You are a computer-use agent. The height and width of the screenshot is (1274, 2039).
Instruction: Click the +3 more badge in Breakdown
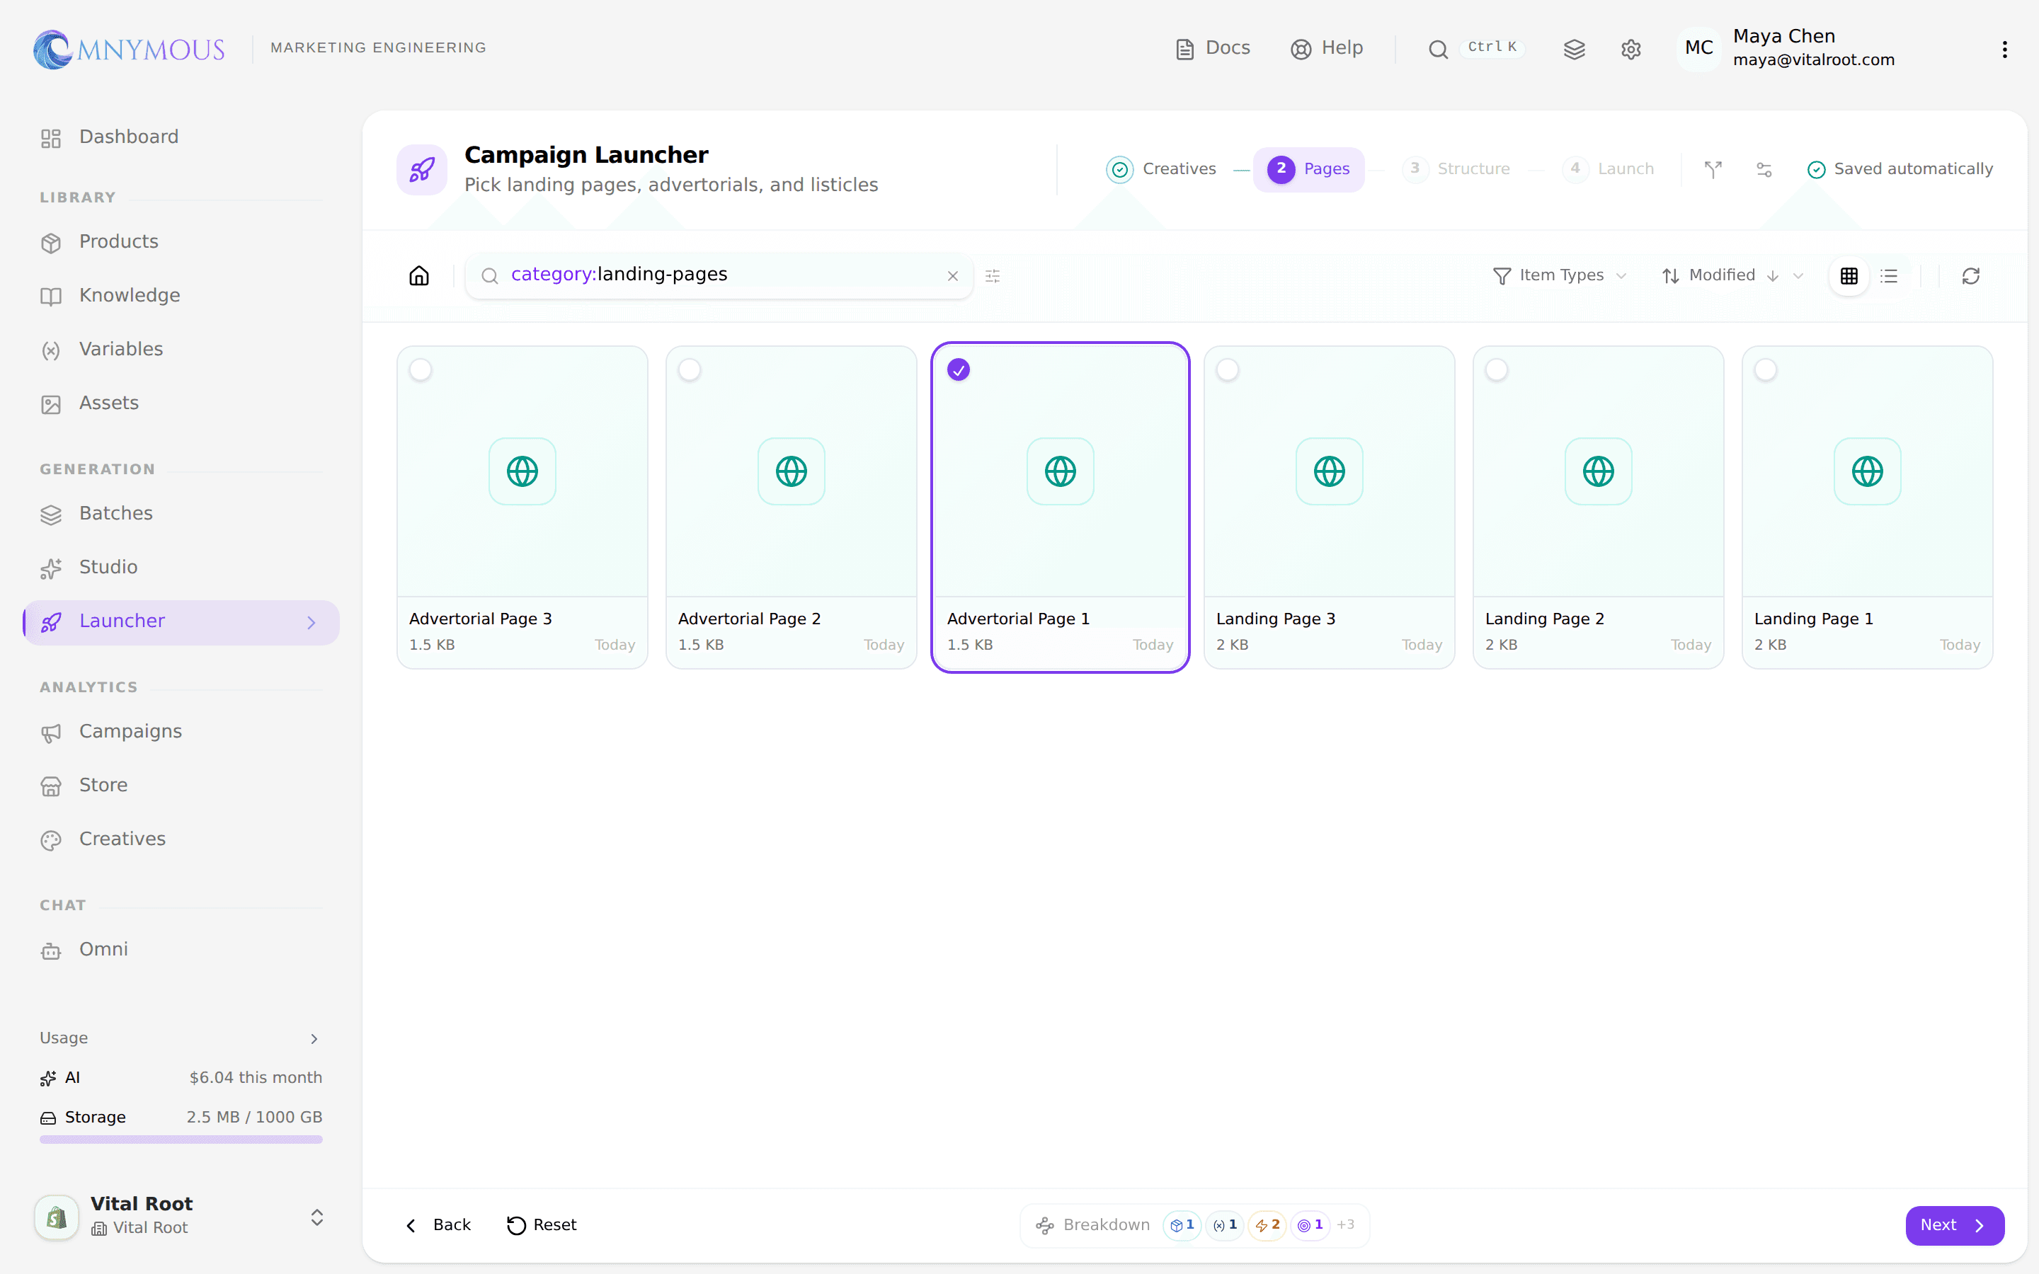coord(1346,1225)
